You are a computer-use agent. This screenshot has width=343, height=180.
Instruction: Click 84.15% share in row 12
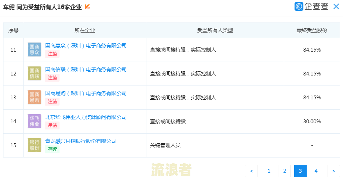[312, 74]
